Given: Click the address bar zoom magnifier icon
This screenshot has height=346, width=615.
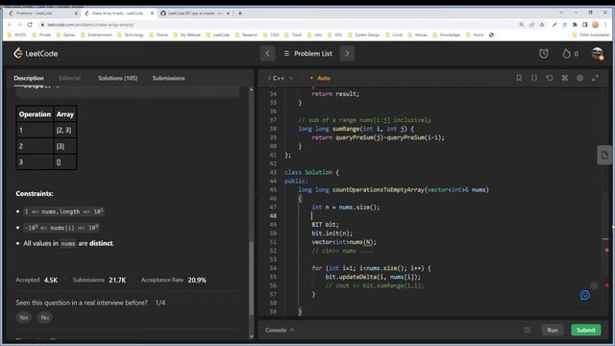Looking at the screenshot, I should click(x=521, y=25).
